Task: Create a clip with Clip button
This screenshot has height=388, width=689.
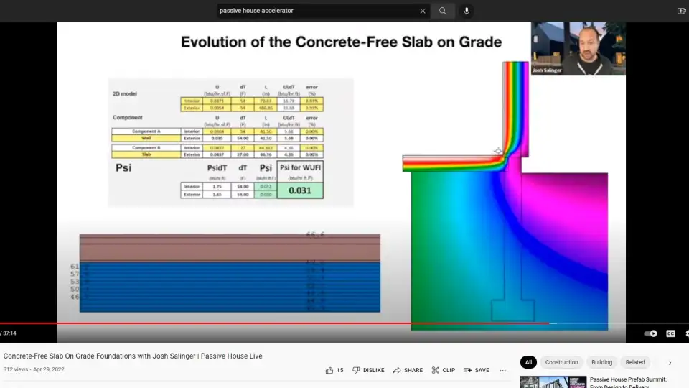Action: click(443, 371)
